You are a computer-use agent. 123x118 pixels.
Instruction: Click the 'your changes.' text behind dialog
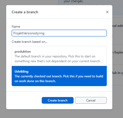[74, 1]
